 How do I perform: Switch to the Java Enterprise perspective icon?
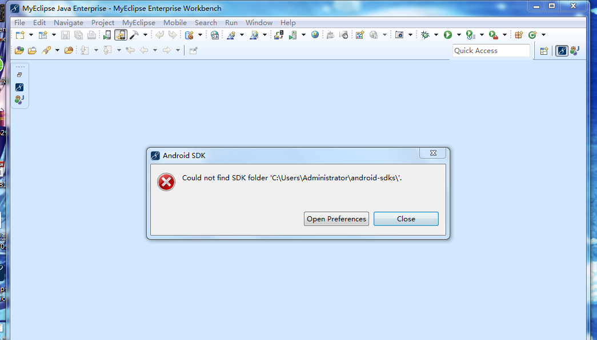pos(575,51)
